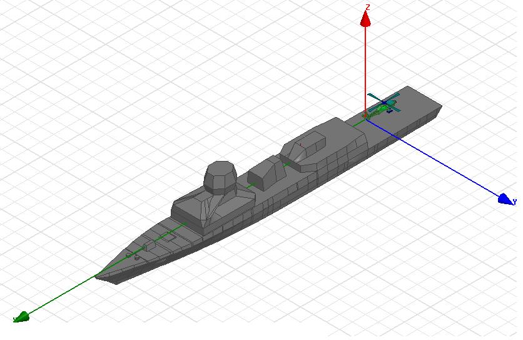Screen dimensions: 523x340
Task: Click the coordinate system origin point
Action: pos(366,115)
